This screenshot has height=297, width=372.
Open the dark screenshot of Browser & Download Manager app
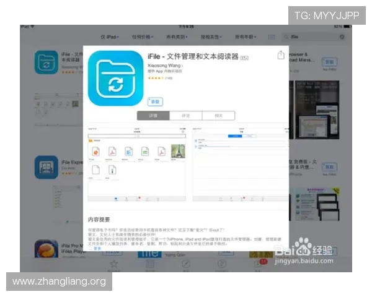click(317, 110)
